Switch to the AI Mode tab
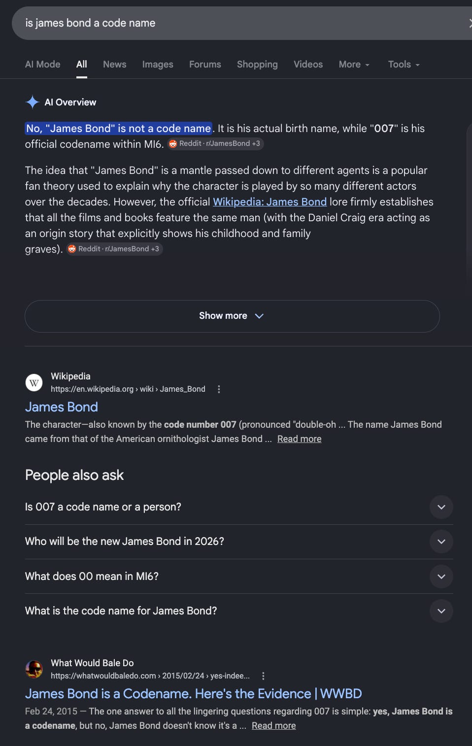Viewport: 472px width, 746px height. (x=43, y=65)
